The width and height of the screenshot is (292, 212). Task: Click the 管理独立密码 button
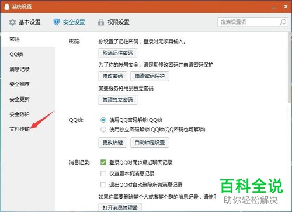coord(118,100)
